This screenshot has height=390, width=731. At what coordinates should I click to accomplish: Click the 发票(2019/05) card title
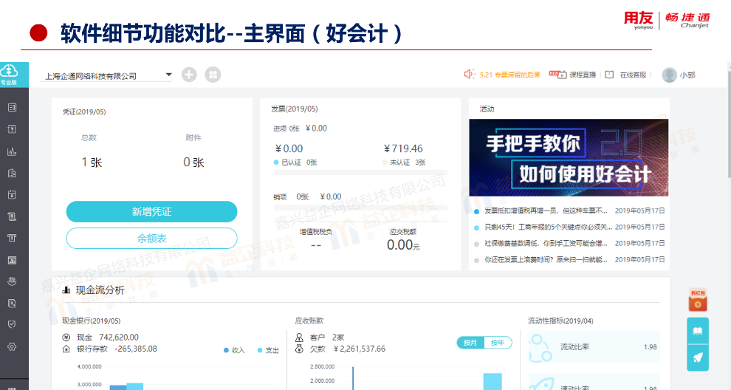coord(295,109)
